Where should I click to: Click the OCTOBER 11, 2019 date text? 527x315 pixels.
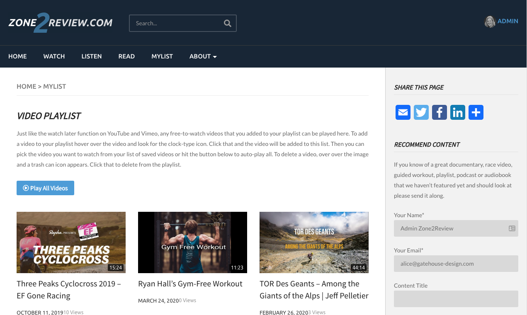pos(40,313)
